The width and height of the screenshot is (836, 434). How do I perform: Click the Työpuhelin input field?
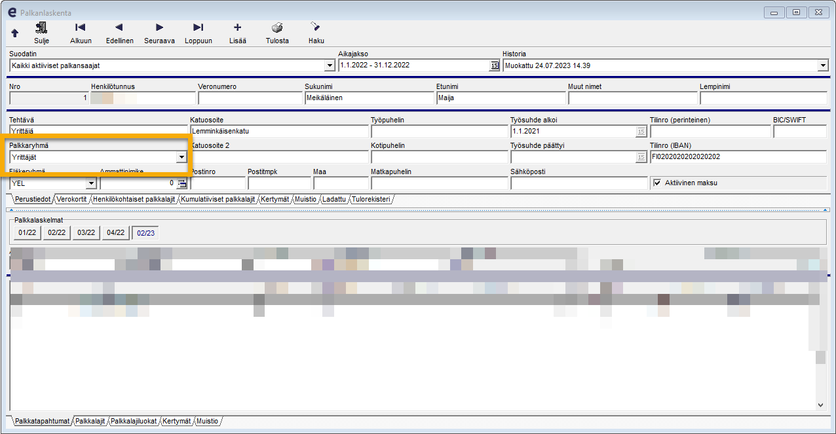tap(439, 131)
